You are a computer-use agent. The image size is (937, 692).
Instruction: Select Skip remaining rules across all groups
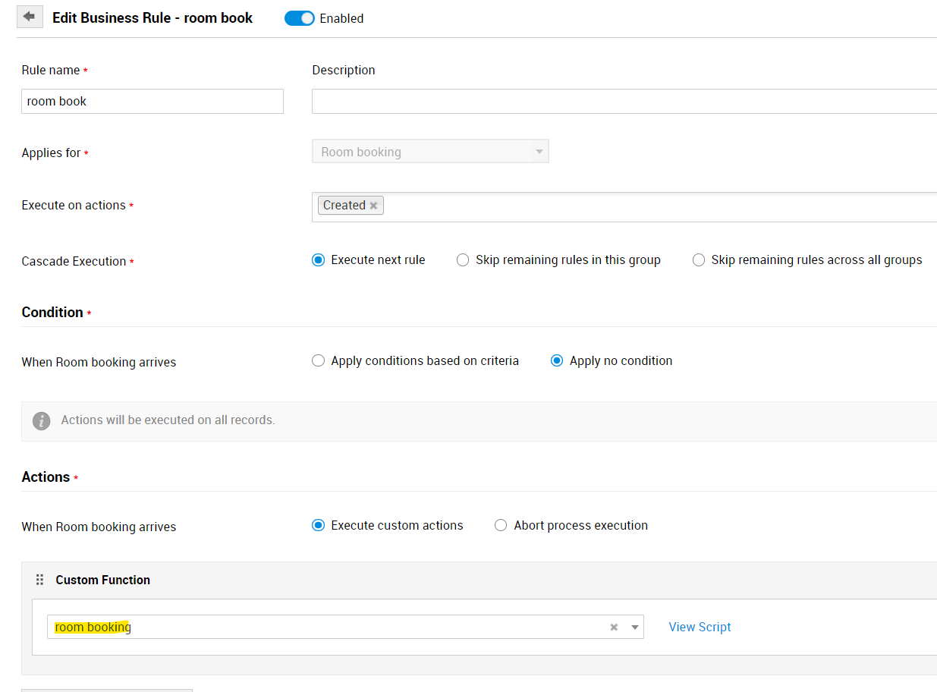click(x=699, y=260)
